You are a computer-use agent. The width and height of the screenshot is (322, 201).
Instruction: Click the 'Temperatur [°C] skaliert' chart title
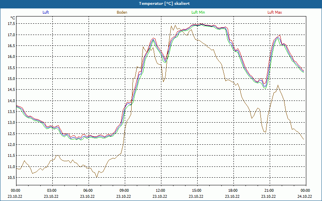164,4
